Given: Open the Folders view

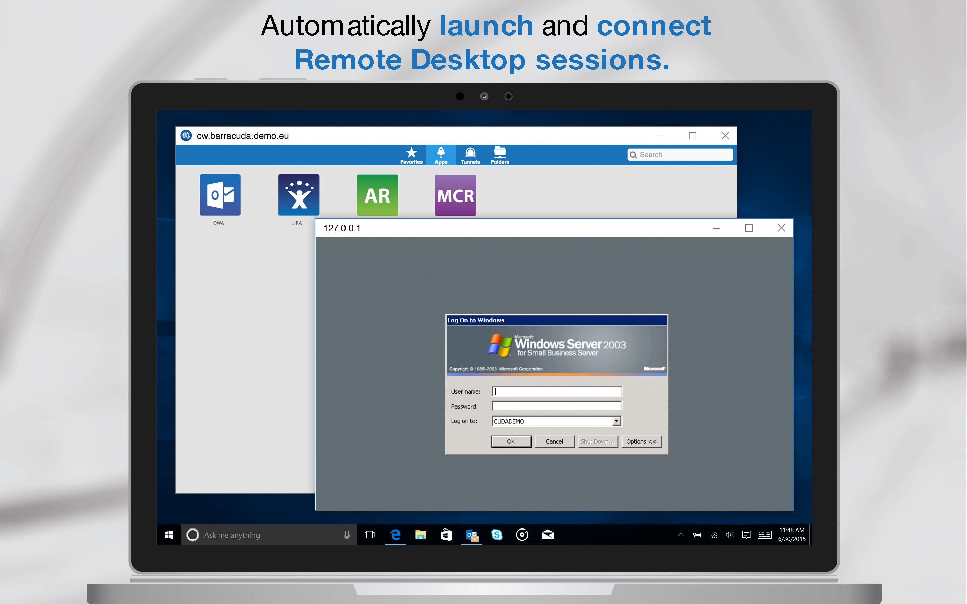Looking at the screenshot, I should (500, 155).
